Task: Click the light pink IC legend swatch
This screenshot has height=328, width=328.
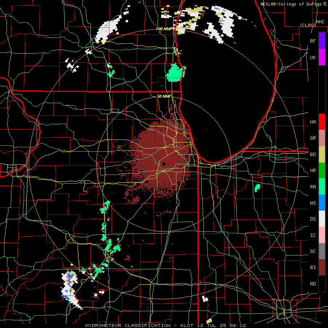Action: [x=322, y=235]
